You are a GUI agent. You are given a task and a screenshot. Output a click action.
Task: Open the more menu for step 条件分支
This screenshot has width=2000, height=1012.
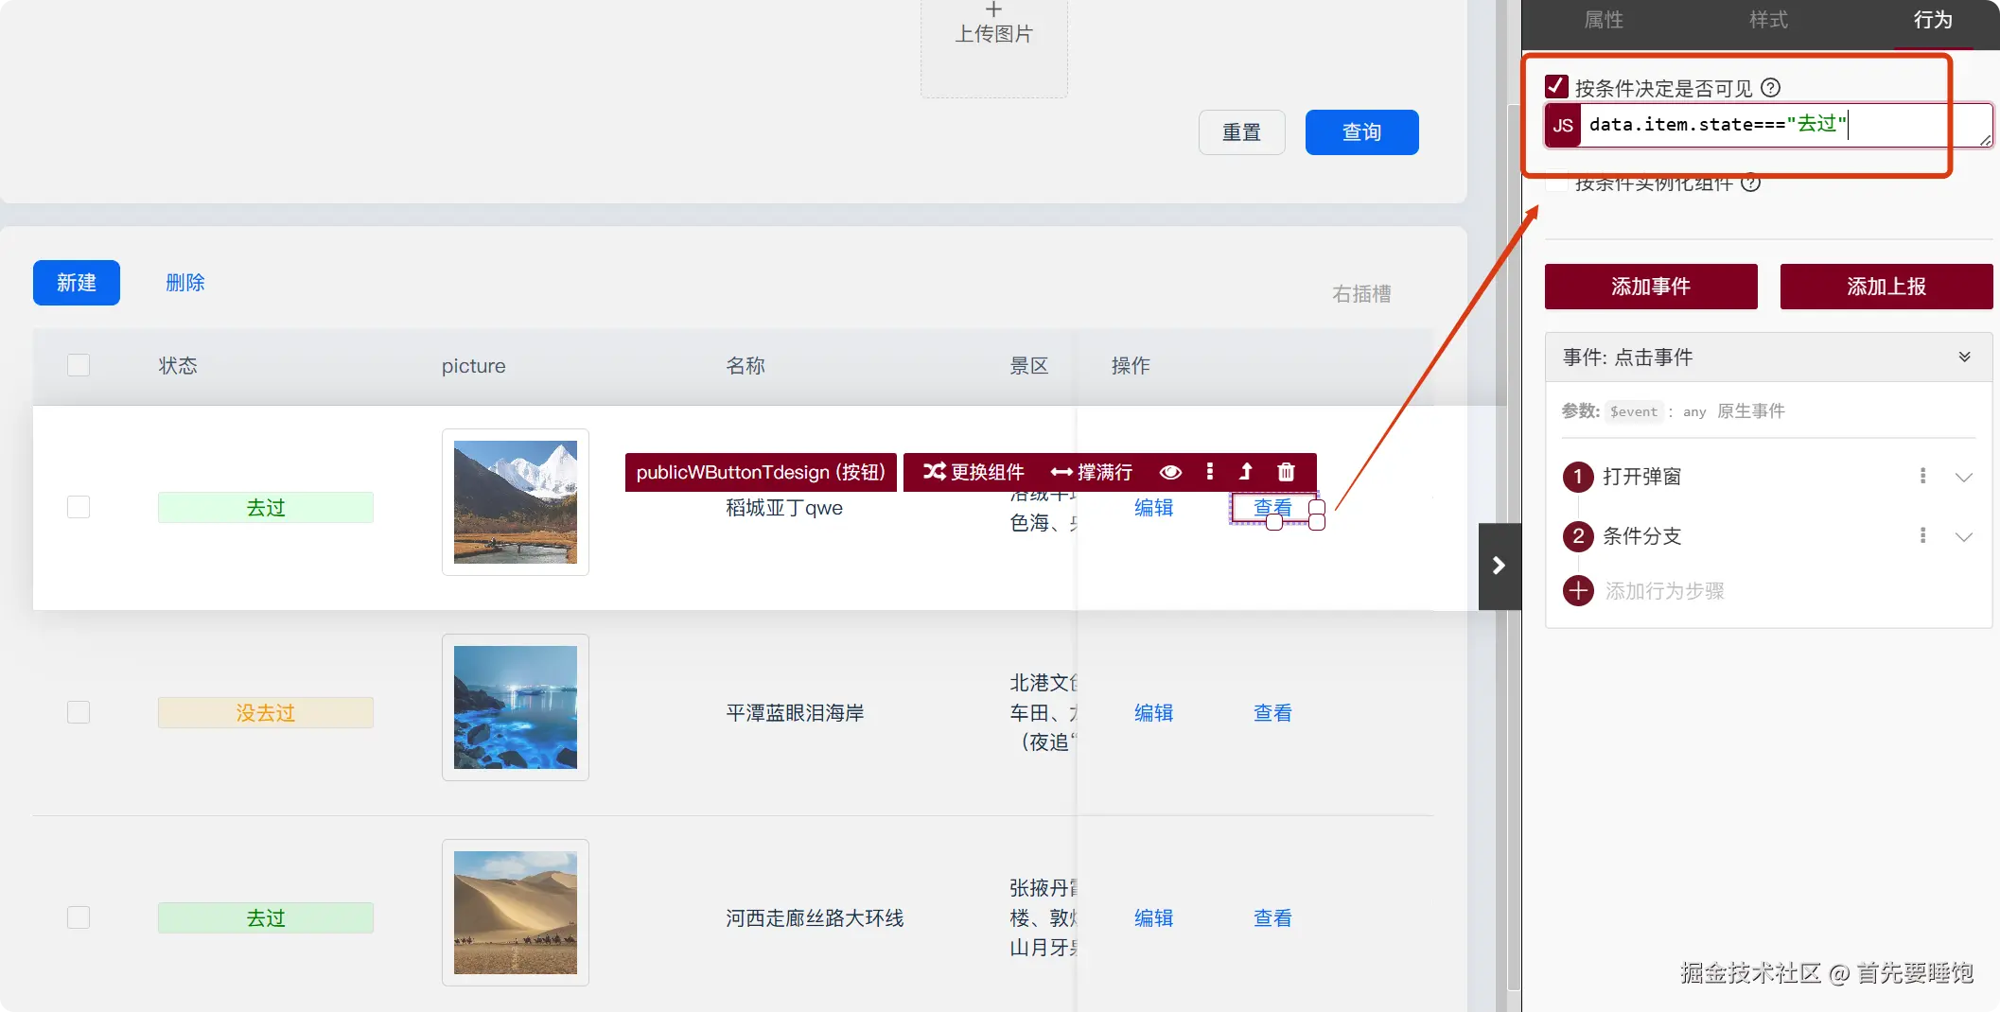click(x=1922, y=535)
